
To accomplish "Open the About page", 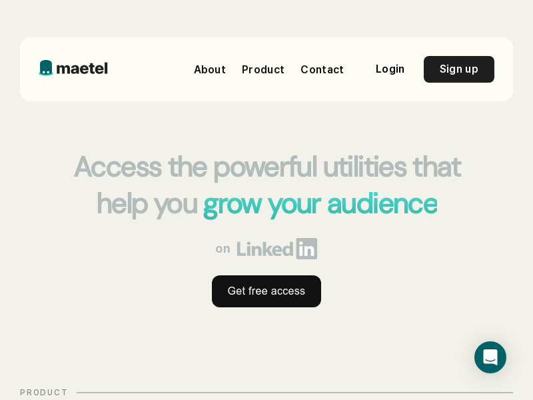I will point(210,69).
